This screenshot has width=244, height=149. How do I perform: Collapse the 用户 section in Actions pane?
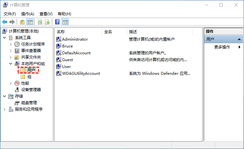(240, 39)
